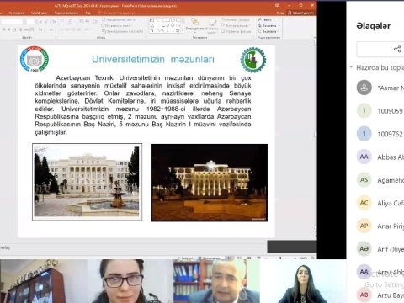404x303 pixels.
Task: Click the video tile of man near bookshelf
Action: click(x=216, y=281)
